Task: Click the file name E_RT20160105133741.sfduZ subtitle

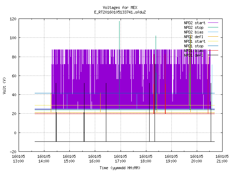Action: [x=120, y=12]
